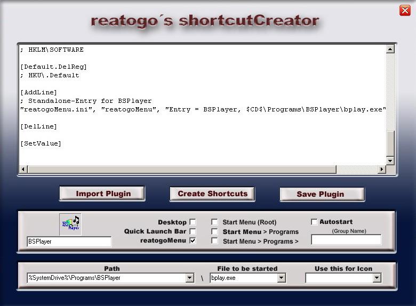Click the "; HKLM\SOFTWARE" comment line
The width and height of the screenshot is (416, 306).
pos(52,50)
